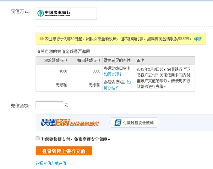213x169 pixels.
Task: Click the 选择其他方式充值 link
Action: (x=51, y=163)
